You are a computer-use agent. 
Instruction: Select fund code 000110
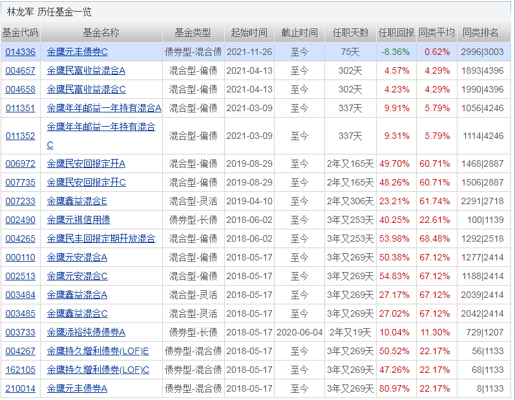tap(20, 258)
